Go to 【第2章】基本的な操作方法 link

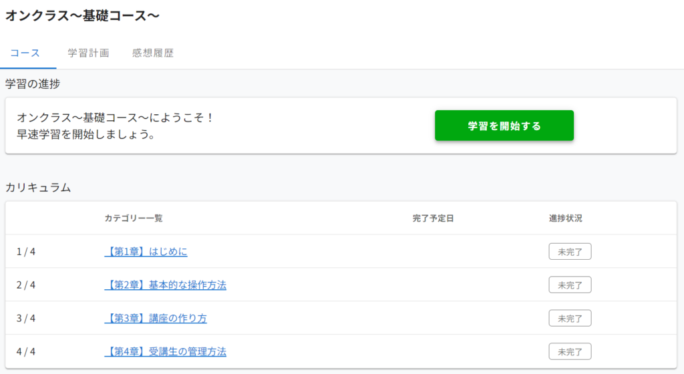point(165,285)
